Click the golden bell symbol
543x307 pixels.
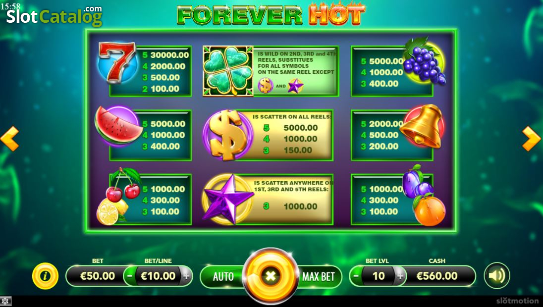(423, 126)
